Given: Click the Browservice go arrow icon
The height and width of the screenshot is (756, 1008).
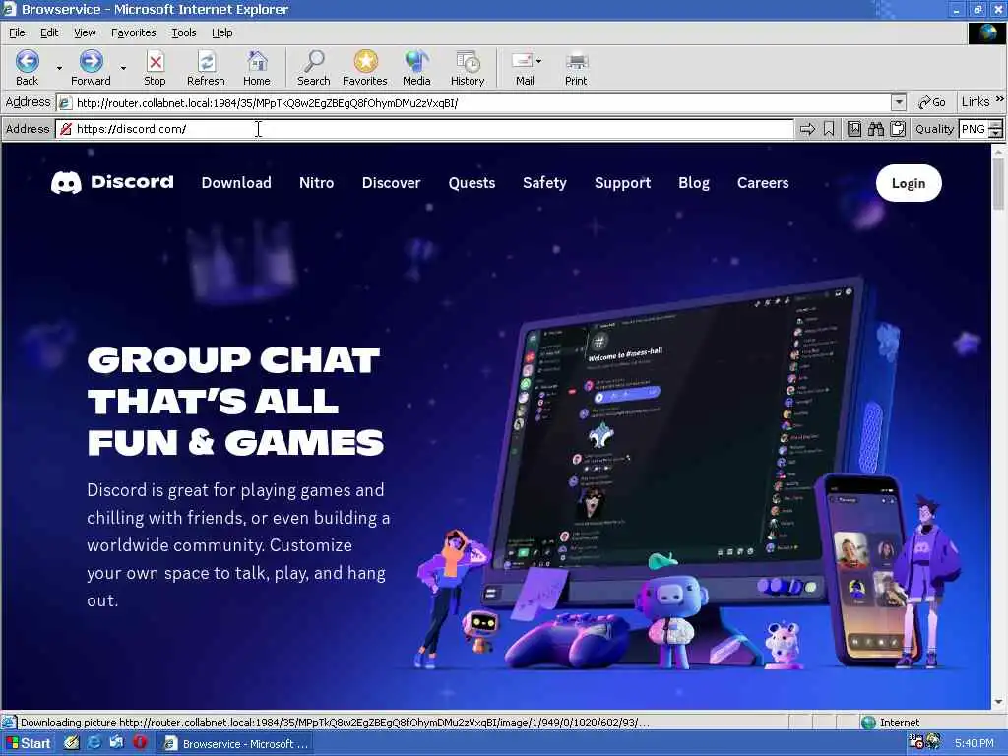Looking at the screenshot, I should tap(807, 129).
